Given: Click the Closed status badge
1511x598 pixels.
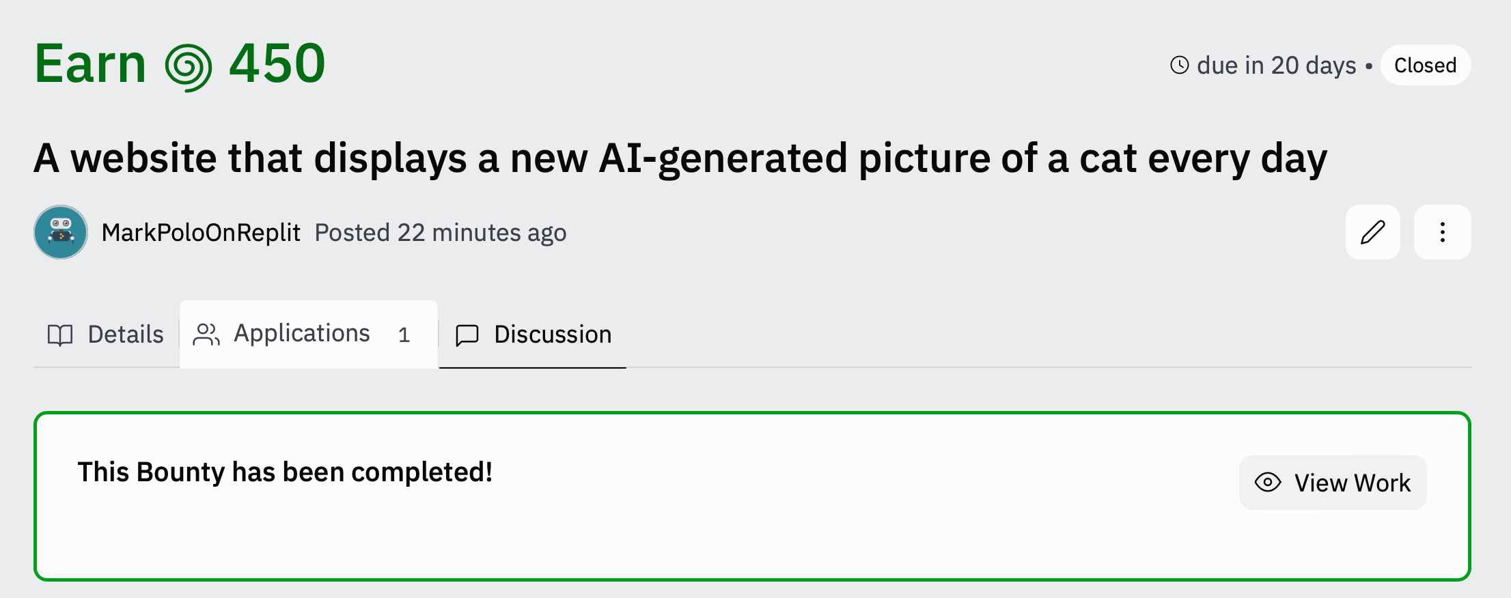Looking at the screenshot, I should tap(1426, 65).
